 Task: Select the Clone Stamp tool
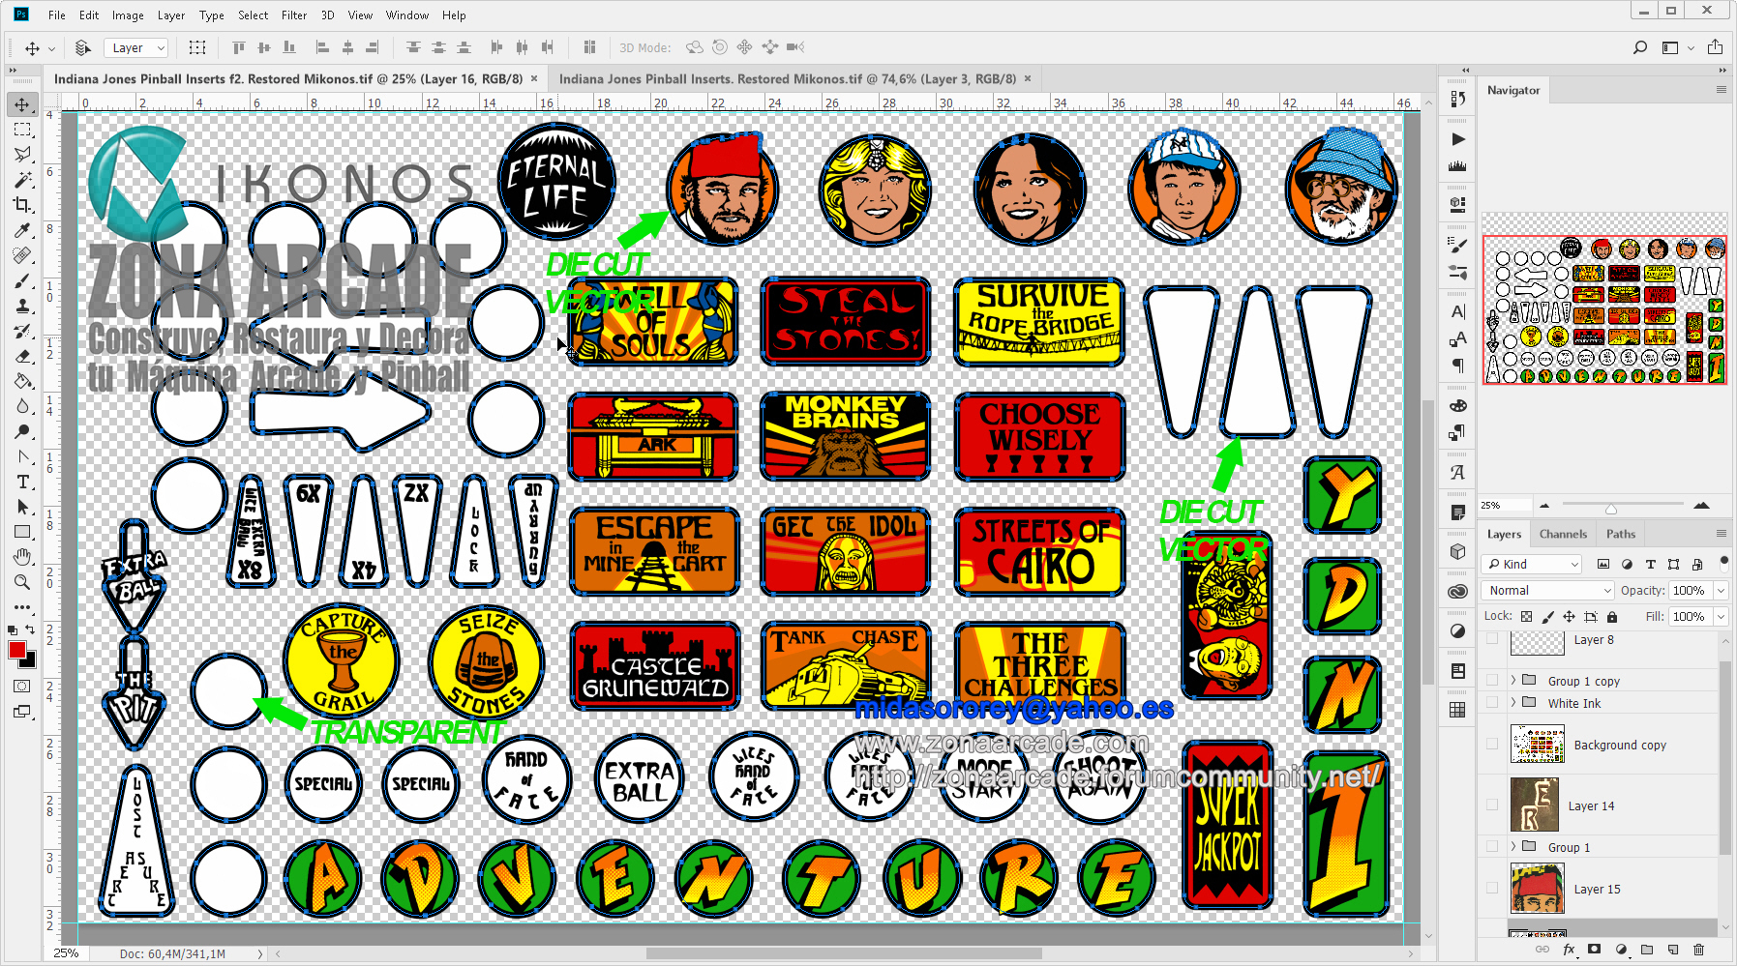pyautogui.click(x=22, y=307)
